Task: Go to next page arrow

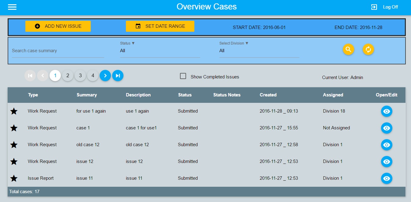Action: 105,75
